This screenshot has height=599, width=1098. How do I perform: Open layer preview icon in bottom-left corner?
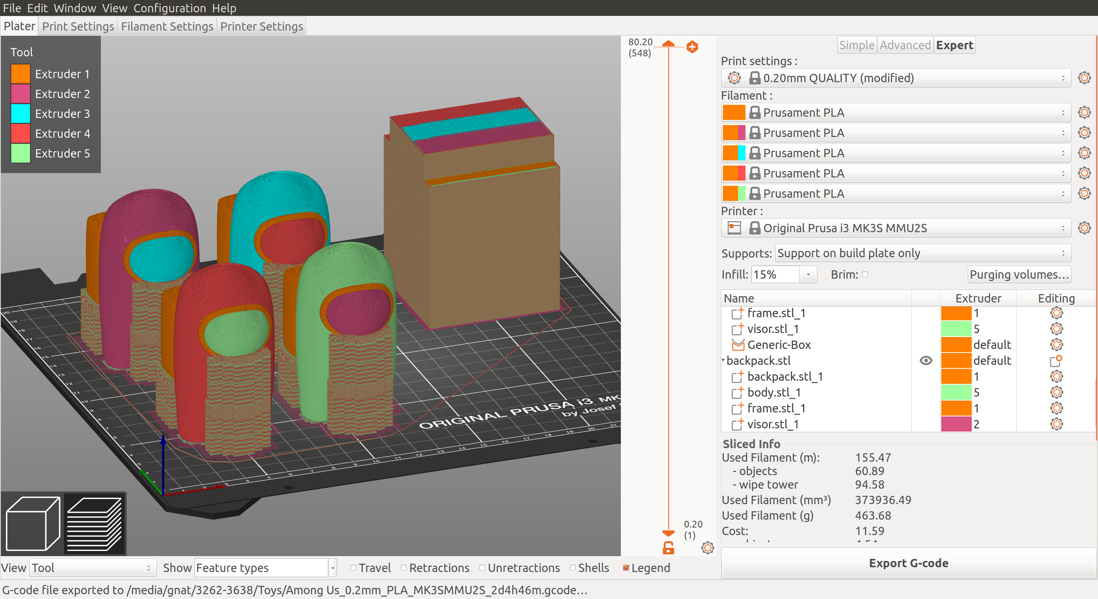coord(94,524)
